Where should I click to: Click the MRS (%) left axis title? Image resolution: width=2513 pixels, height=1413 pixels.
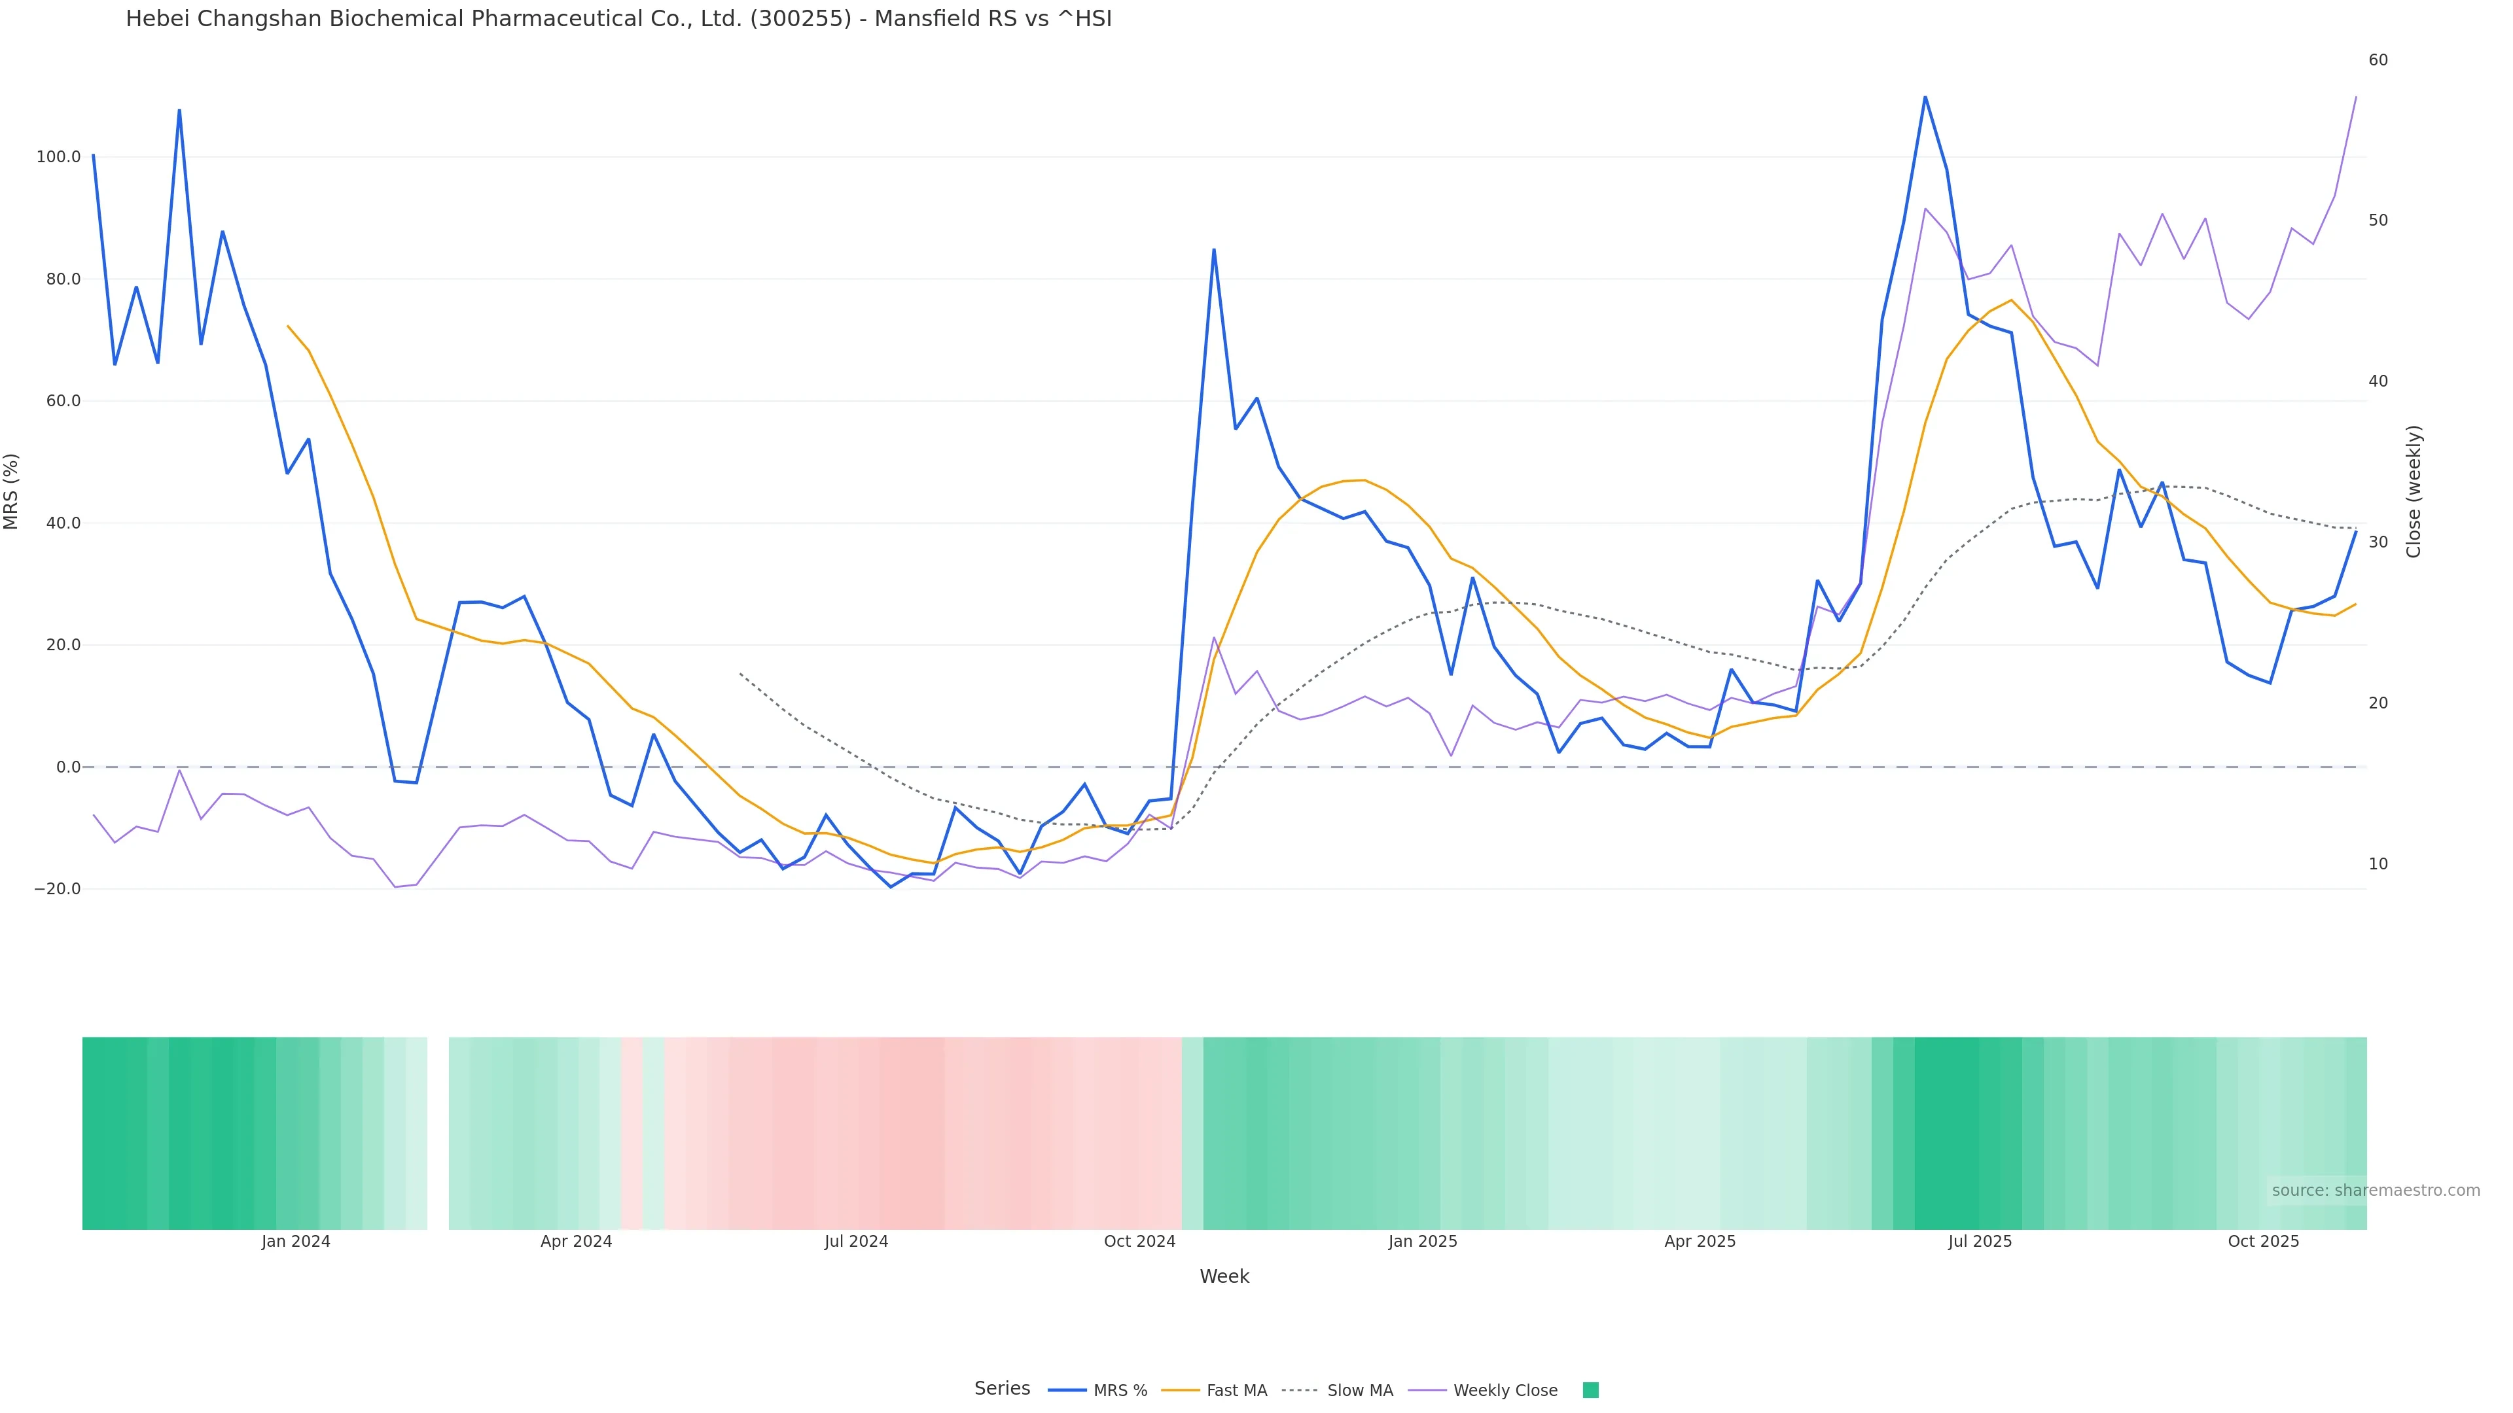pyautogui.click(x=12, y=491)
